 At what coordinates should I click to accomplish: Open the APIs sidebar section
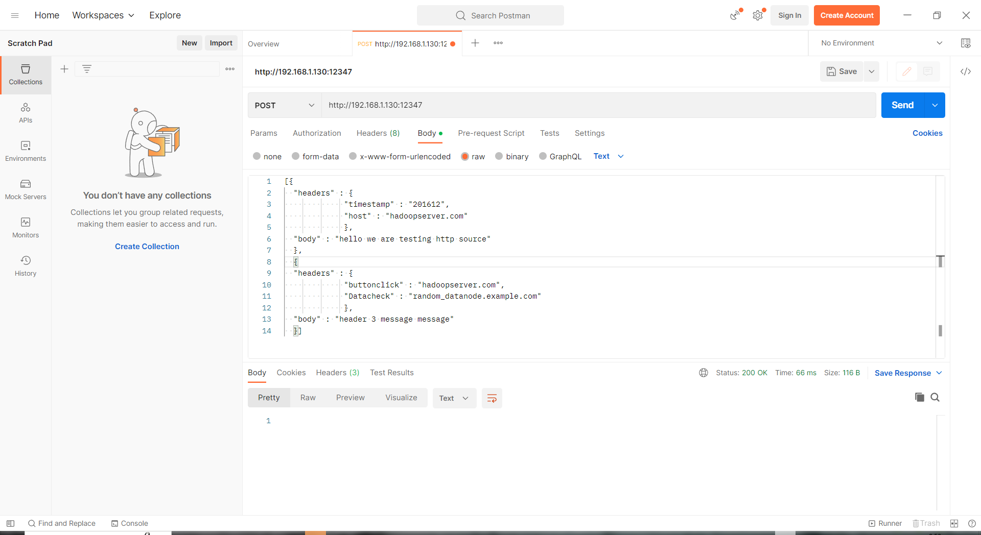coord(26,113)
